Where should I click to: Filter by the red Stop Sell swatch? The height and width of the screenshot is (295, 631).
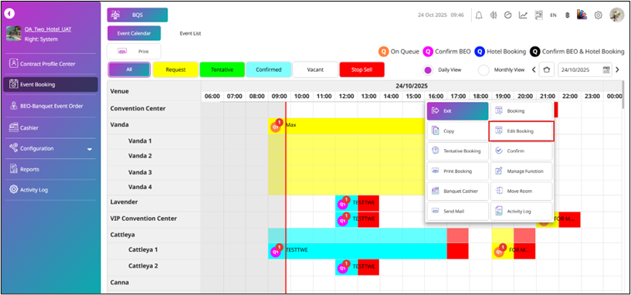click(361, 70)
